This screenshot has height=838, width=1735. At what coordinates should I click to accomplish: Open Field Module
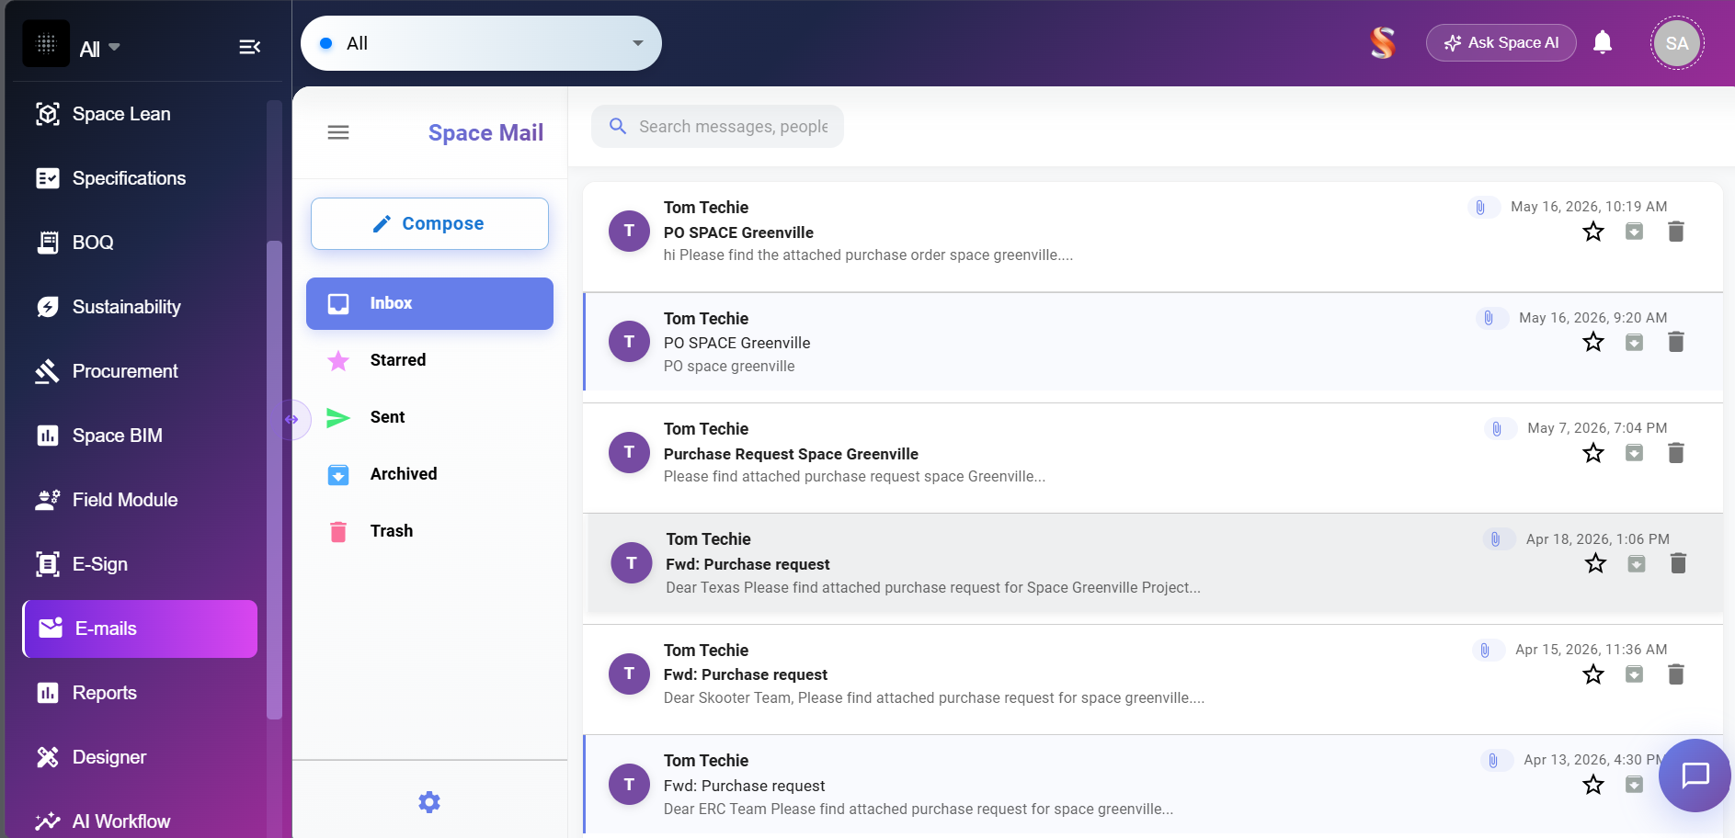[x=140, y=500]
